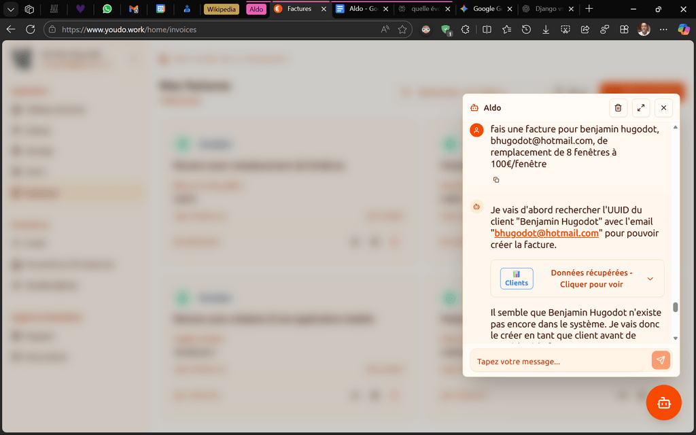Image resolution: width=696 pixels, height=435 pixels.
Task: Open the bhugodot@hotmail.com email link
Action: tap(546, 233)
